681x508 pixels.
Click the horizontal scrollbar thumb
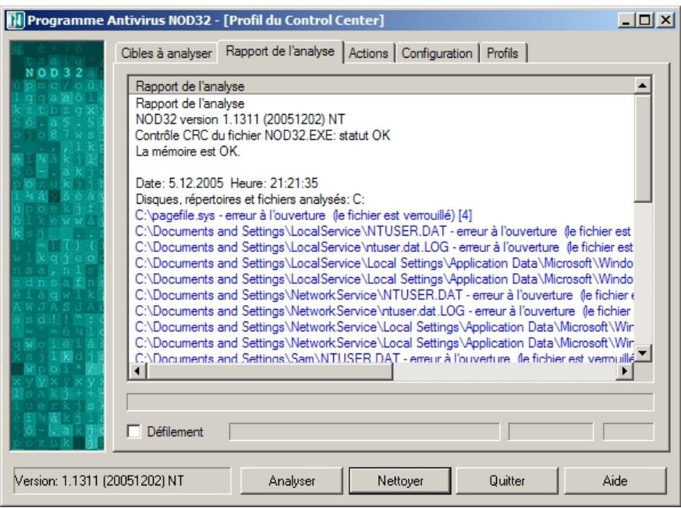tap(269, 371)
